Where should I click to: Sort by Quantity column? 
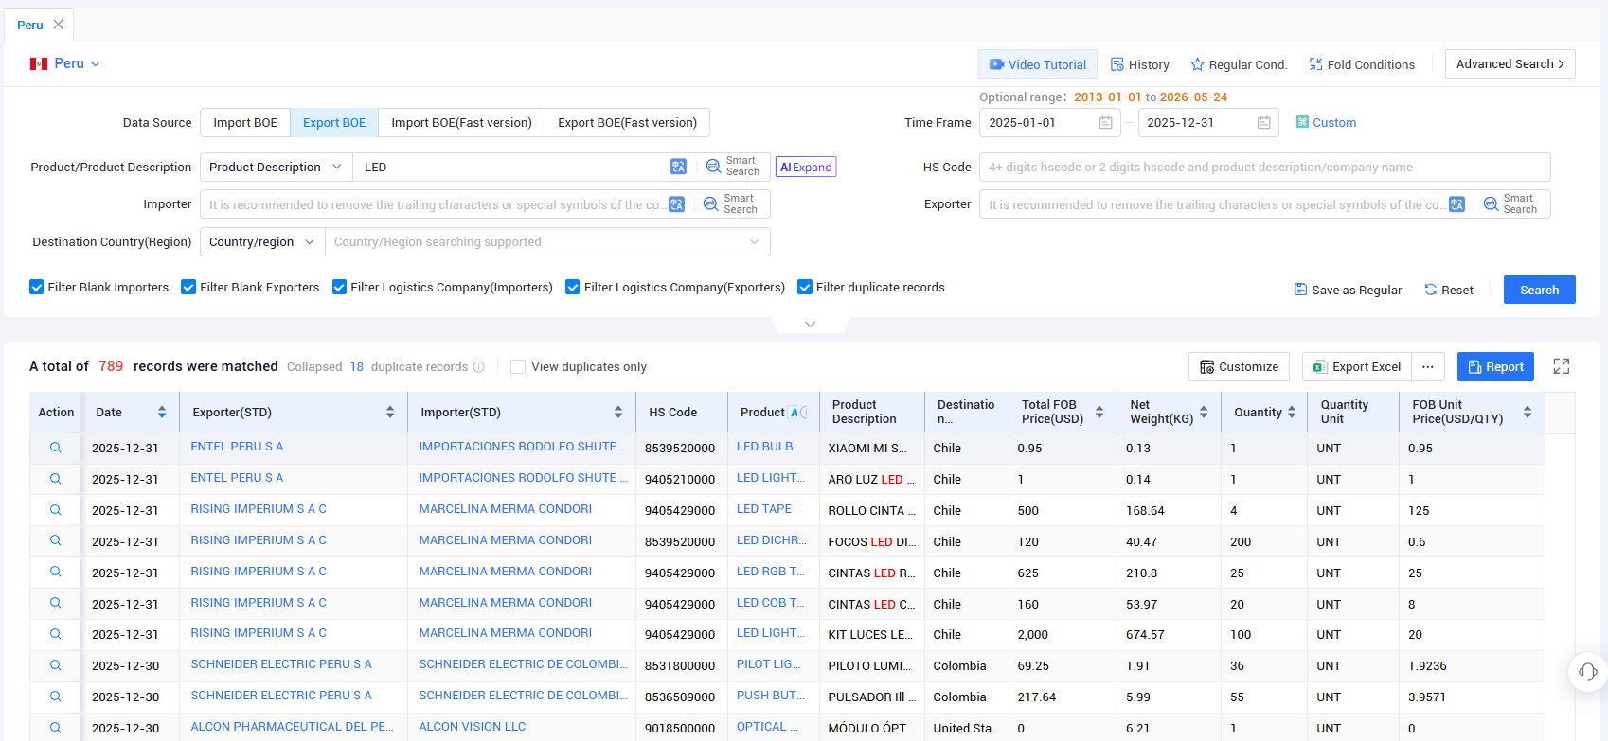[1292, 413]
